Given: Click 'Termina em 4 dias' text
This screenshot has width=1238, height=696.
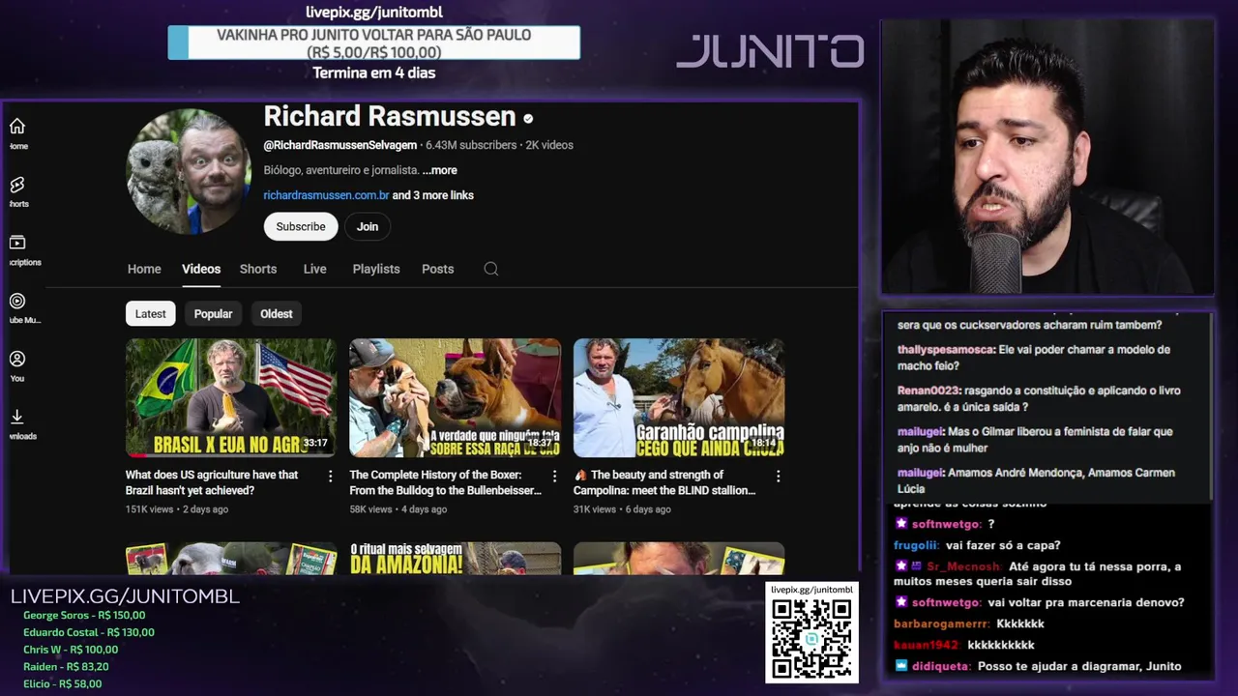Looking at the screenshot, I should coord(374,72).
